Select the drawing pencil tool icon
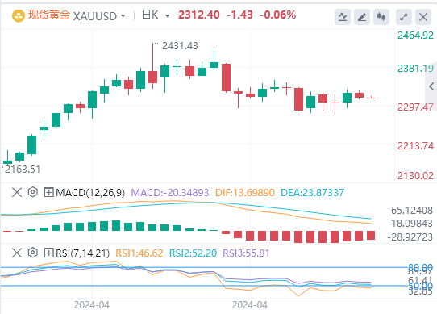Image resolution: width=437 pixels, height=314 pixels. coord(362,17)
